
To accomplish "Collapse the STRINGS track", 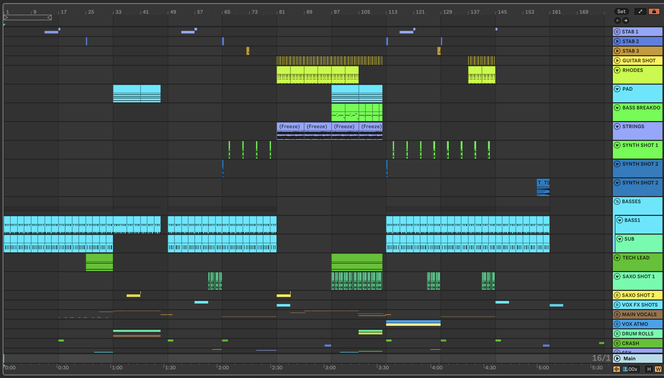I will [x=617, y=126].
